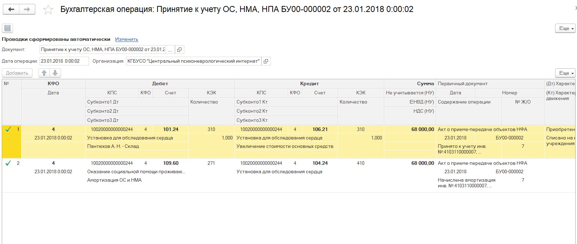The width and height of the screenshot is (577, 244).
Task: Click Начислена амортизация cell
Action: pyautogui.click(x=469, y=183)
